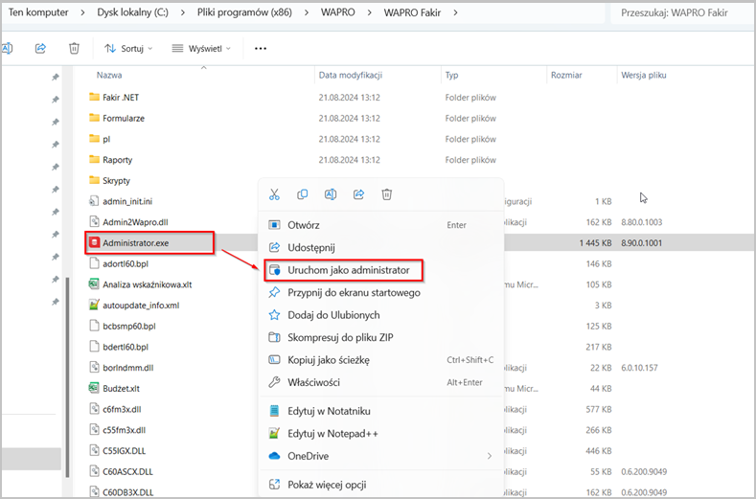Image resolution: width=756 pixels, height=499 pixels.
Task: Click the Analiza wskaźnikowa.xlt Excel icon
Action: click(x=94, y=284)
